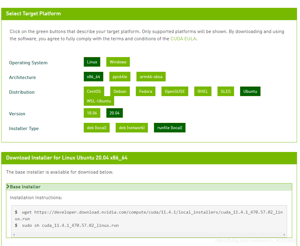The width and height of the screenshot is (300, 246).
Task: Click 'Version' label
Action: (17, 114)
